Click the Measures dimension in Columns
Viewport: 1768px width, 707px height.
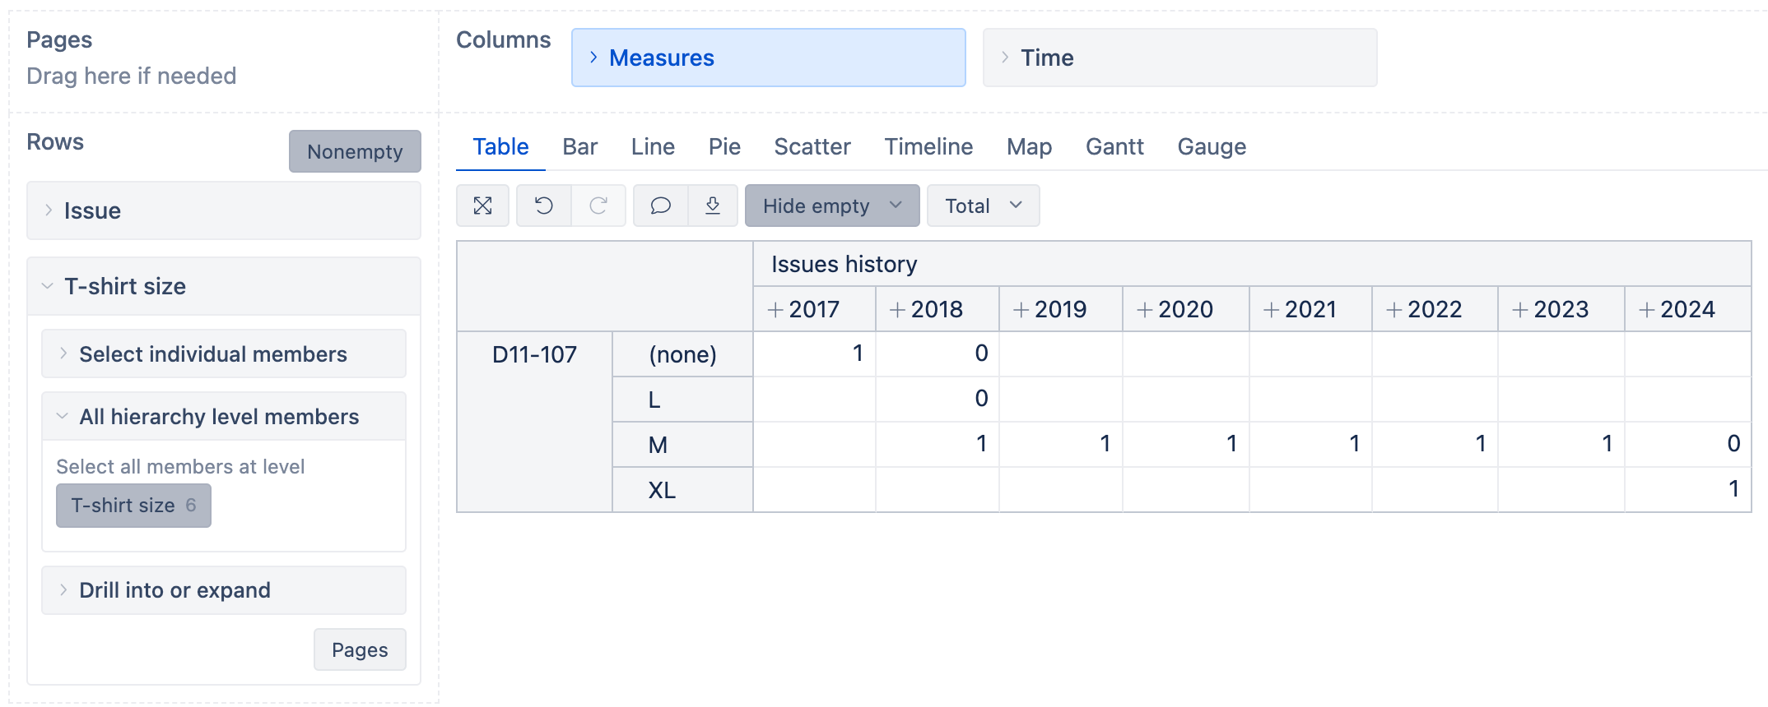point(768,58)
